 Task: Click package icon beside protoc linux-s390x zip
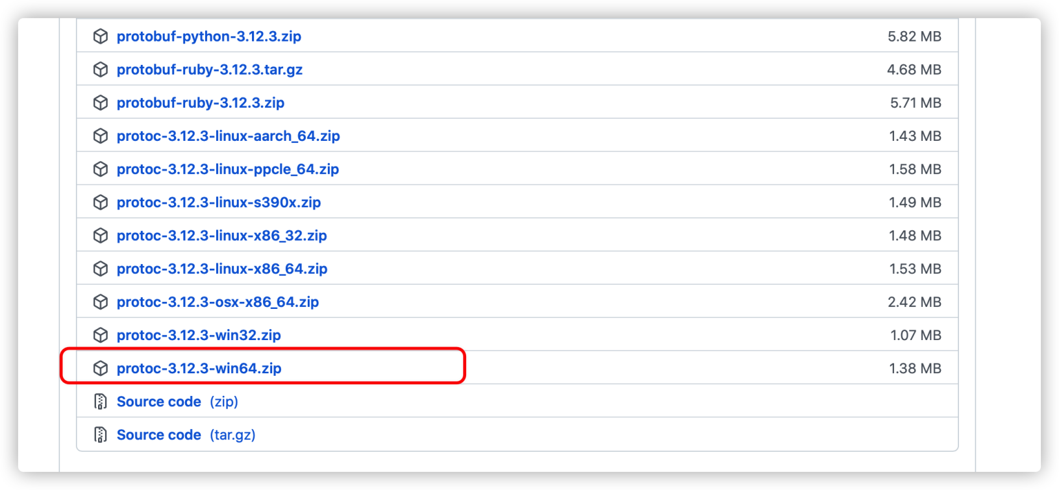[101, 202]
